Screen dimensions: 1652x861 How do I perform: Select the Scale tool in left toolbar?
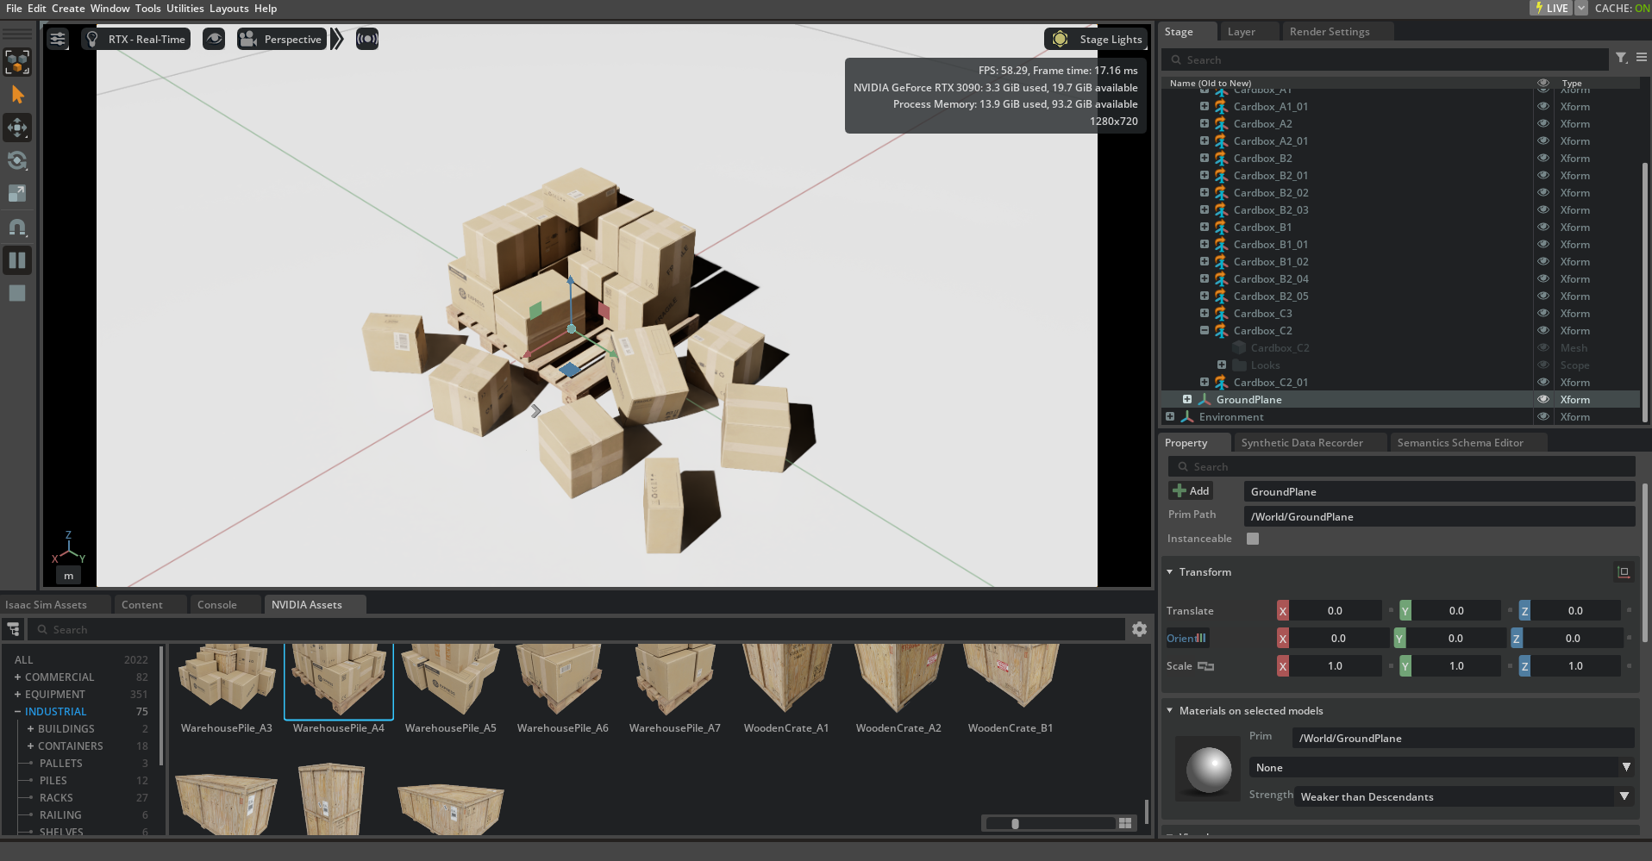[x=17, y=194]
